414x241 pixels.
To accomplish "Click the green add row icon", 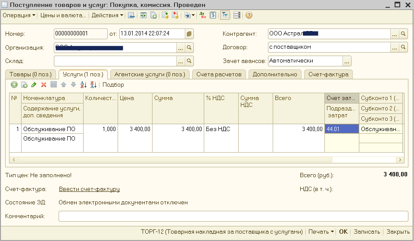I will pyautogui.click(x=14, y=85).
